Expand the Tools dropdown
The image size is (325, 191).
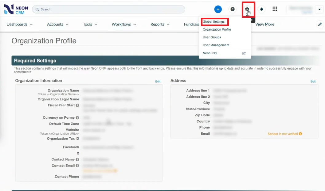point(90,24)
